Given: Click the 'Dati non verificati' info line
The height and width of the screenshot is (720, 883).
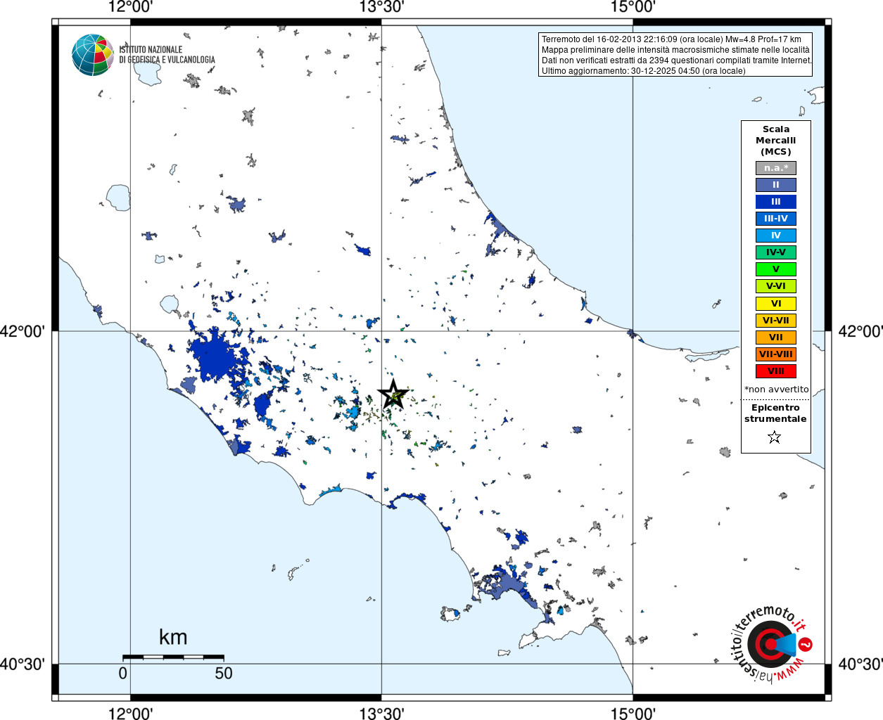Looking at the screenshot, I should 677,60.
